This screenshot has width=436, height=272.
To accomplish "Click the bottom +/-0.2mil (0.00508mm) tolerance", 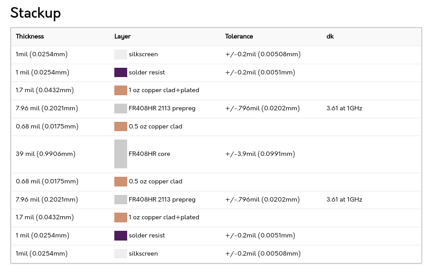I will click(263, 254).
